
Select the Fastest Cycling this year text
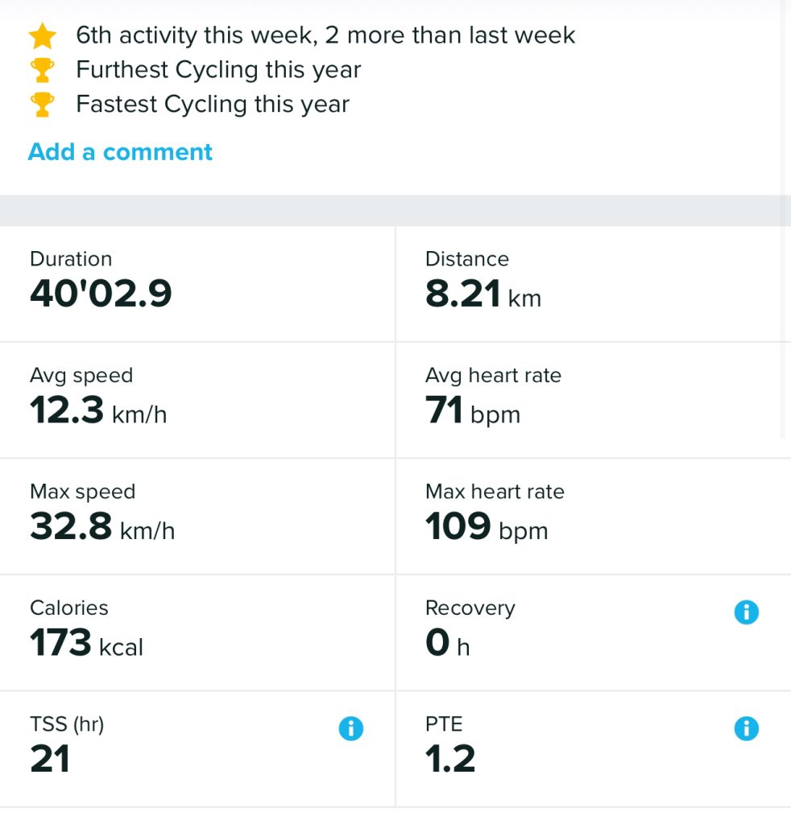click(213, 105)
